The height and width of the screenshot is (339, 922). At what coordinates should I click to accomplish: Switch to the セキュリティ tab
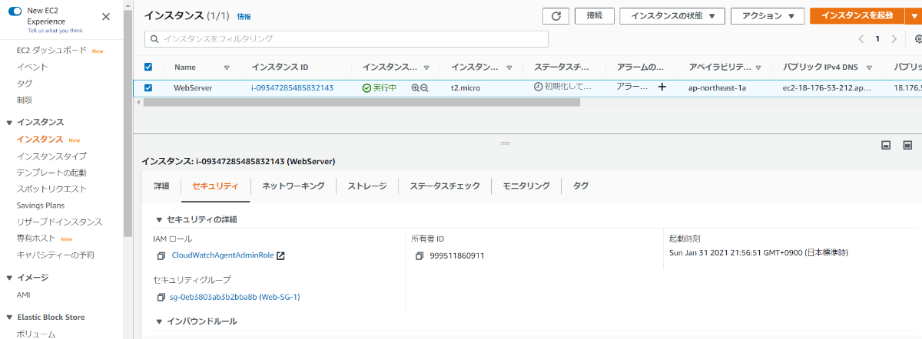point(215,186)
